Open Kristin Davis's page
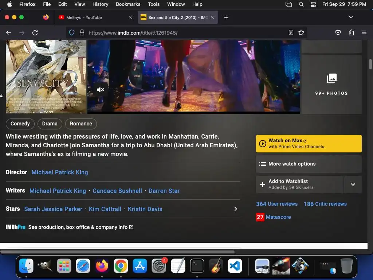The height and width of the screenshot is (280, 373). point(145,209)
